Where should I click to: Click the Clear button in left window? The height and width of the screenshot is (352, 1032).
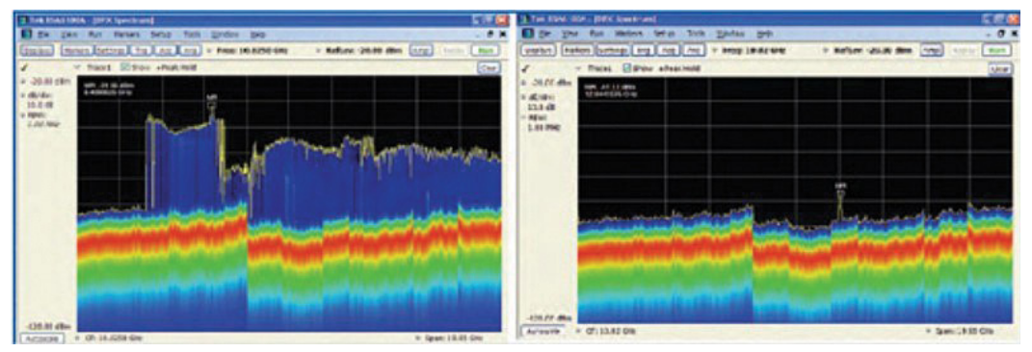click(x=489, y=67)
